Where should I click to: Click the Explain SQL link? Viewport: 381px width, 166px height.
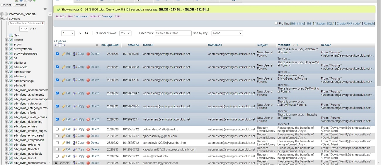(324, 24)
